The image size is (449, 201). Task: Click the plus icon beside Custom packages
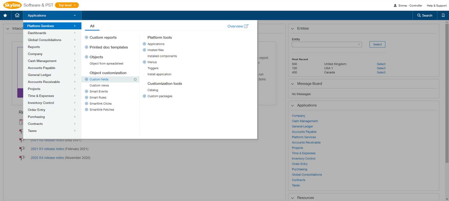pyautogui.click(x=145, y=96)
